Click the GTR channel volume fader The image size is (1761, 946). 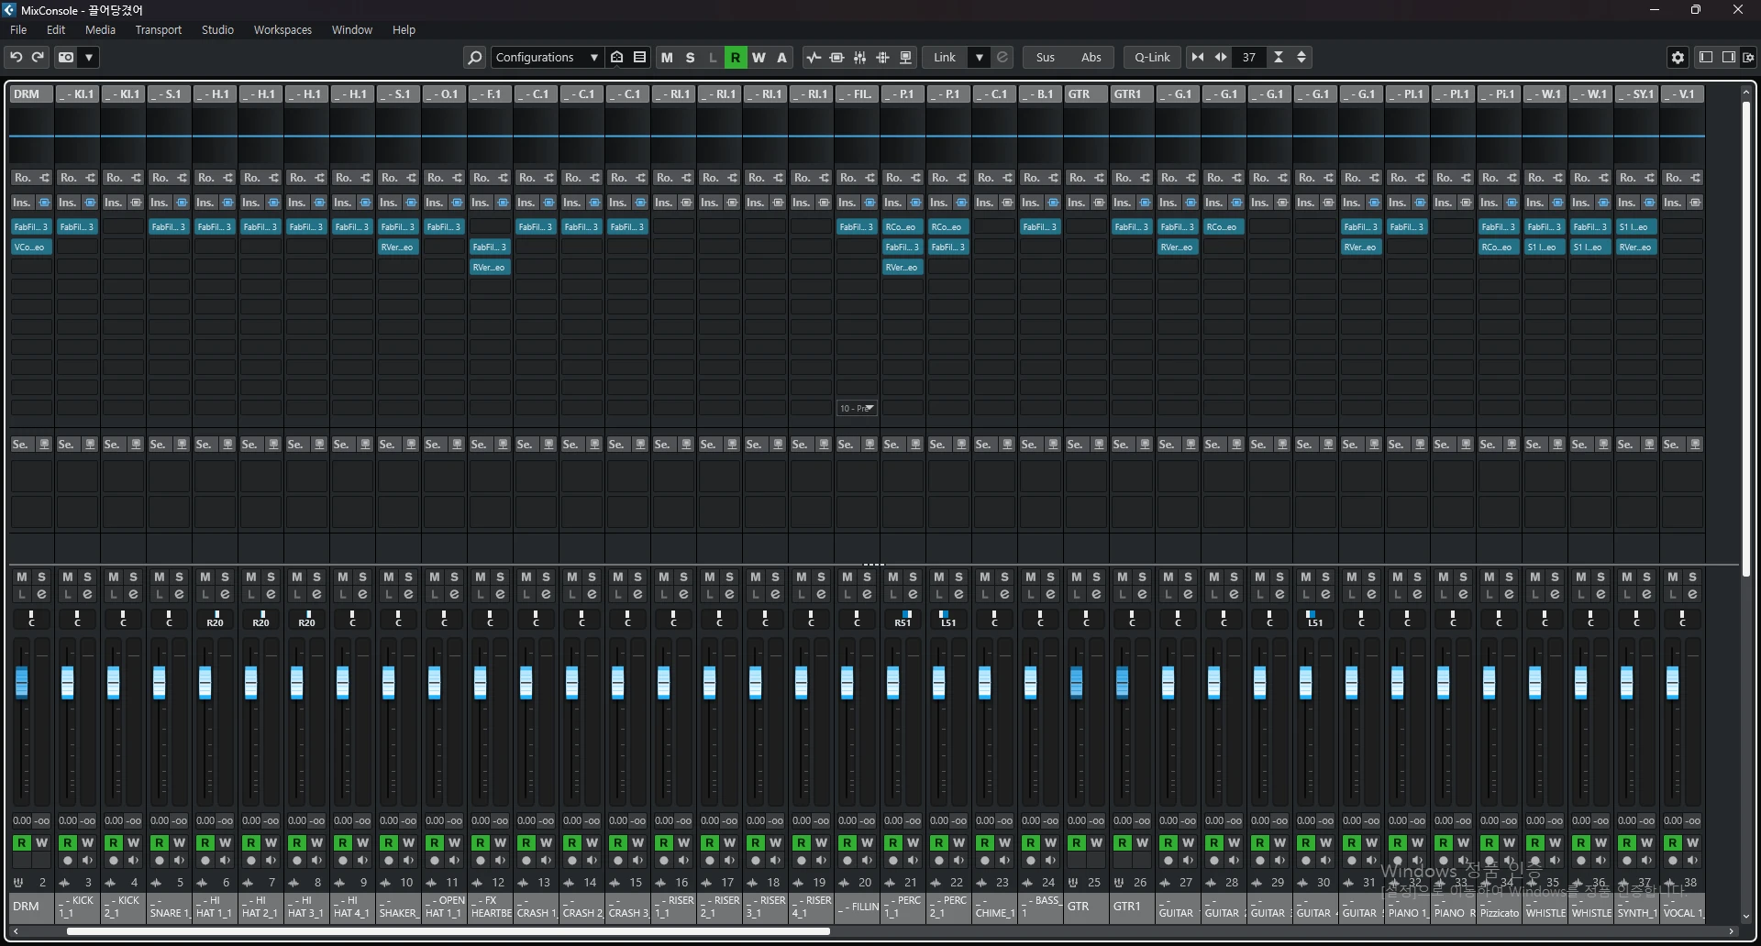click(x=1076, y=682)
